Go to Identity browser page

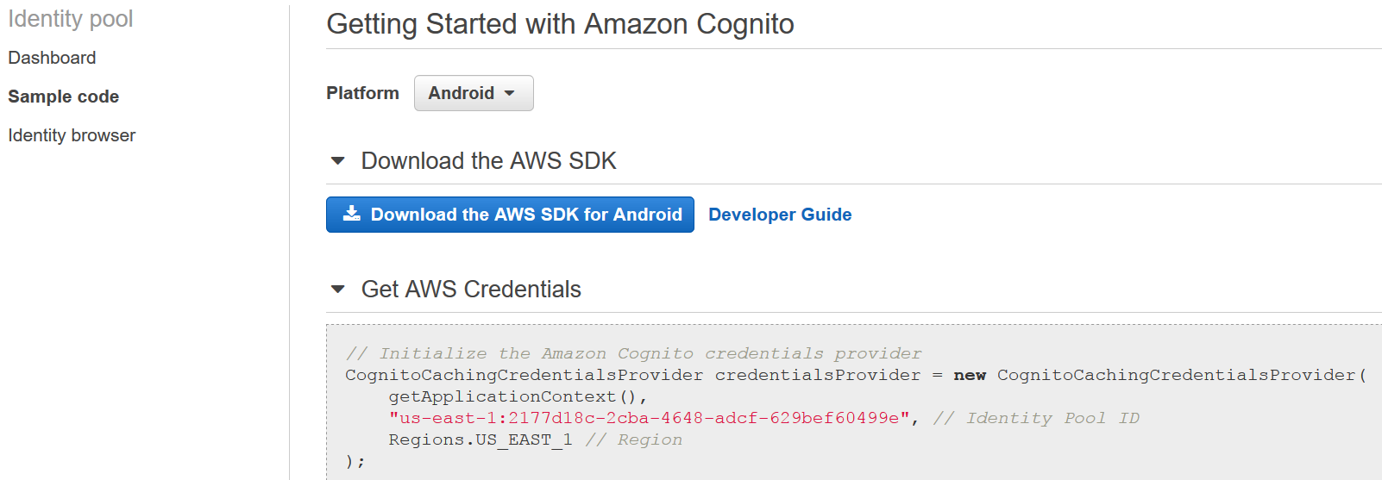tap(72, 135)
